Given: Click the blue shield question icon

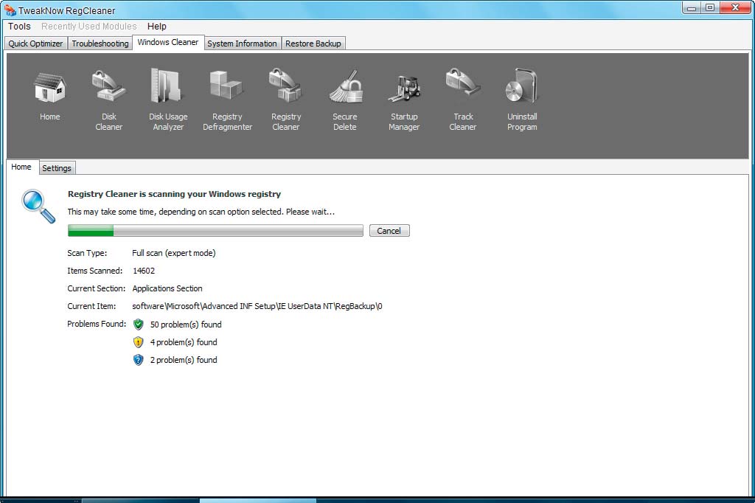Looking at the screenshot, I should (138, 360).
